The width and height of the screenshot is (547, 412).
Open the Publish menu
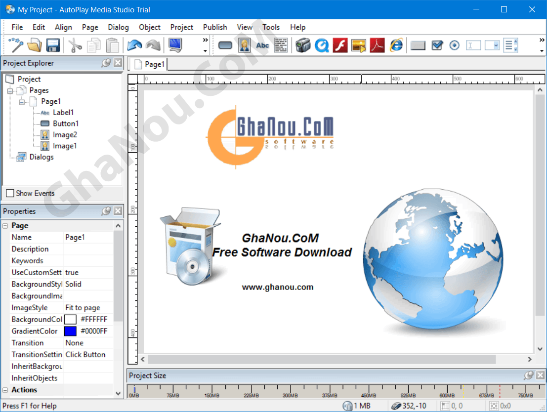coord(215,27)
